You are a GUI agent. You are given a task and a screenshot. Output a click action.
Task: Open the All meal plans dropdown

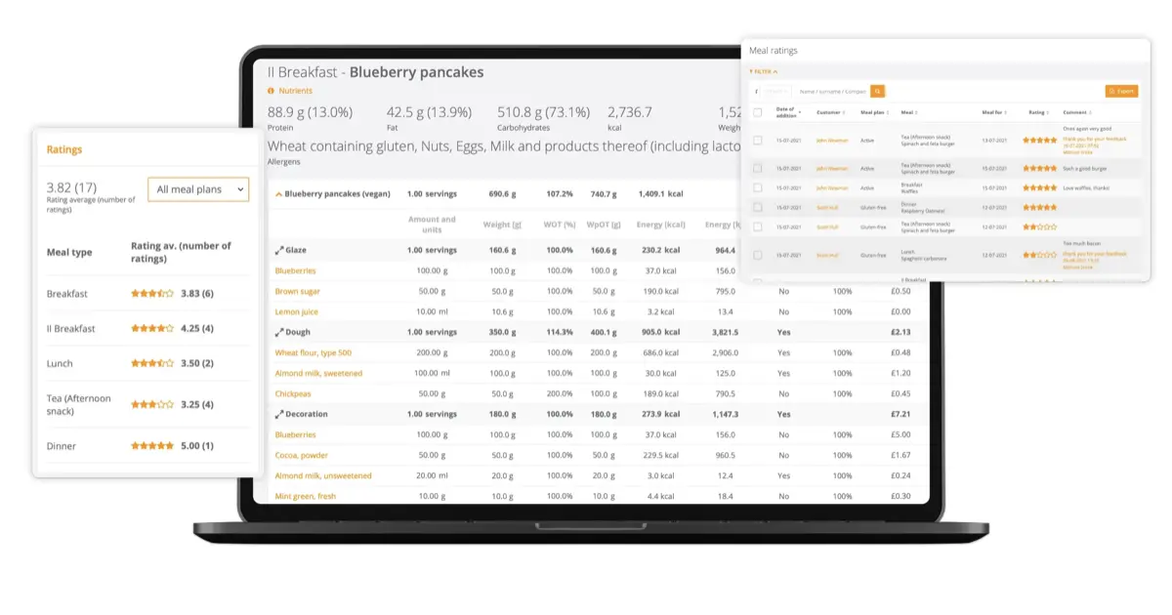click(x=198, y=189)
